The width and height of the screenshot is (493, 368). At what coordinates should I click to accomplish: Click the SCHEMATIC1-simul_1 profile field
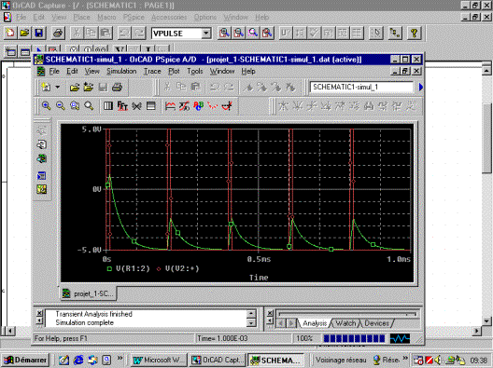pyautogui.click(x=361, y=87)
